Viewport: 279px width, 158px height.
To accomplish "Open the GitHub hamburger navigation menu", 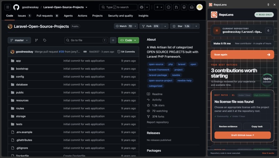I will [x=8, y=7].
